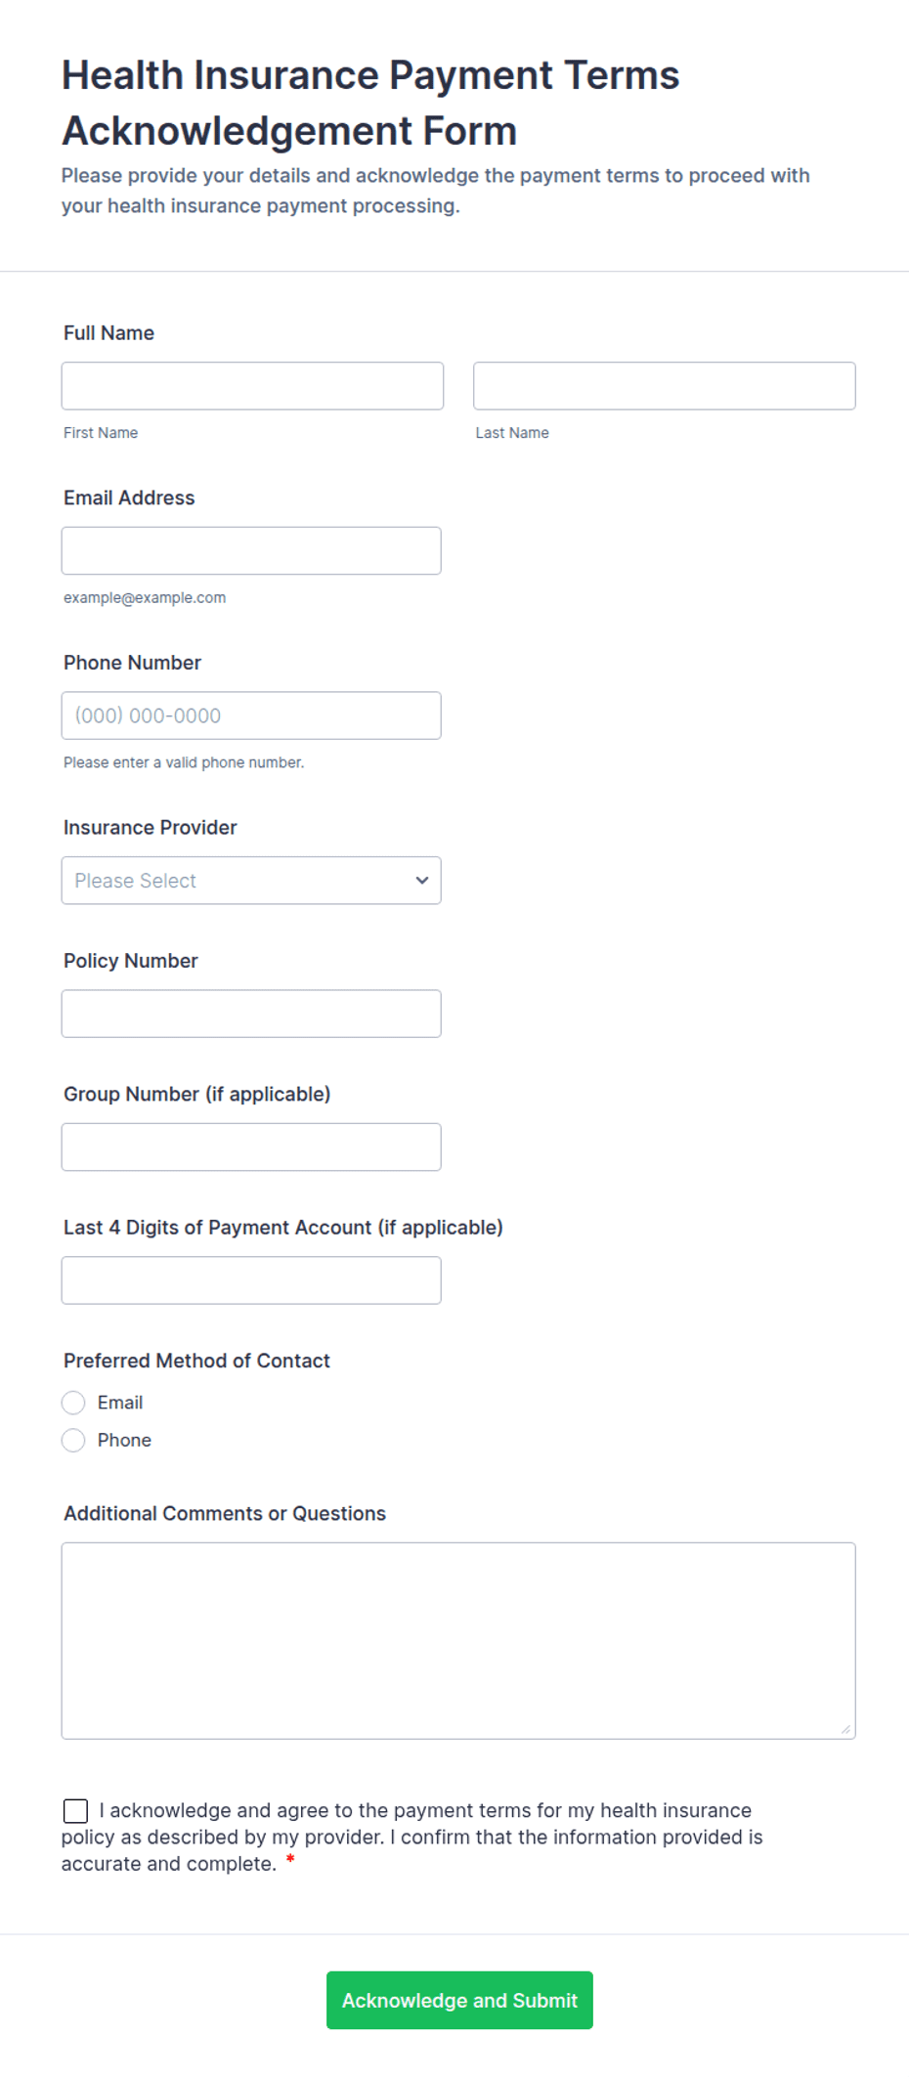
Task: Click the Last Name input field
Action: tap(665, 386)
